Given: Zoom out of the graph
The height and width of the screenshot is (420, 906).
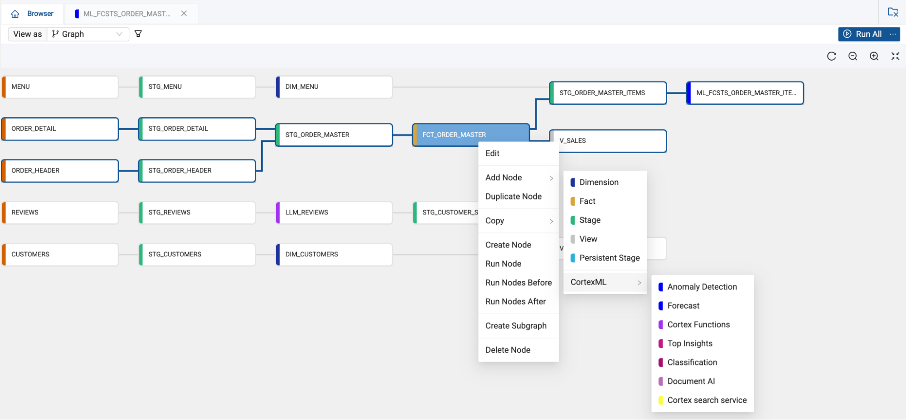Looking at the screenshot, I should [853, 56].
